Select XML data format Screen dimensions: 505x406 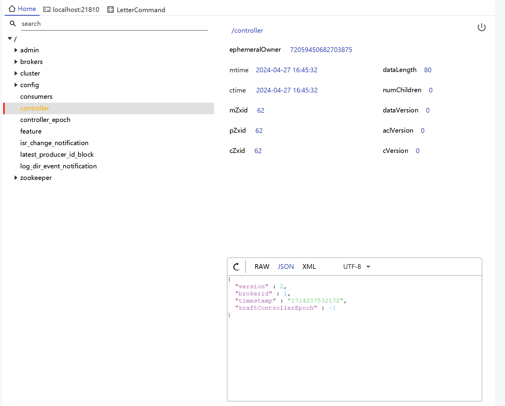[309, 267]
